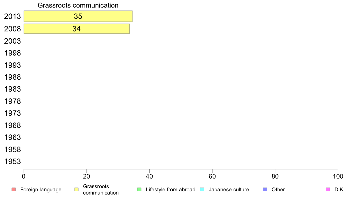The image size is (346, 214).
Task: Select the 2013 yellow bar showing 35
Action: click(x=78, y=16)
